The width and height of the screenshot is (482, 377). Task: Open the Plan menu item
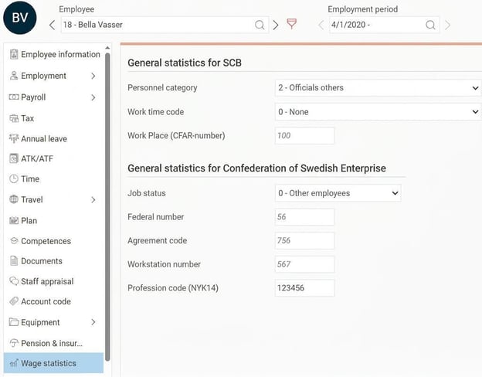click(54, 220)
